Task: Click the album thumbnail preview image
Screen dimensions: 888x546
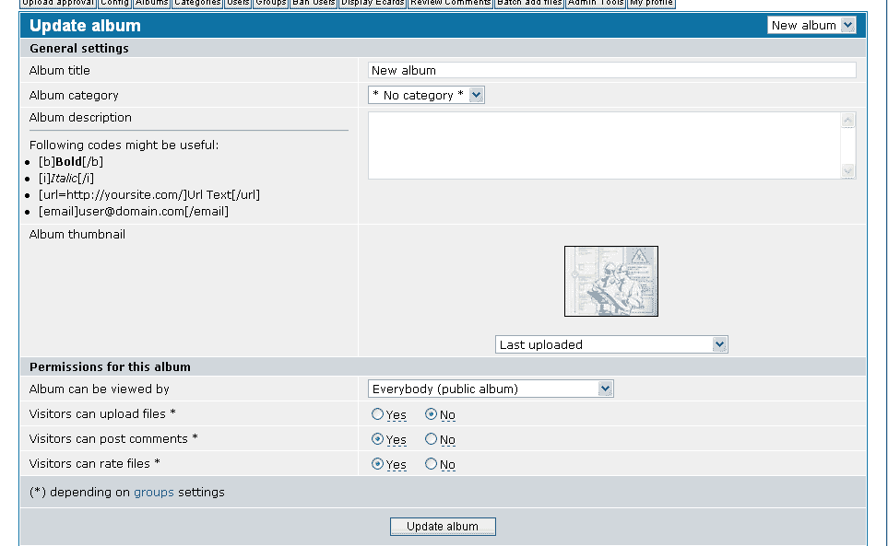Action: tap(611, 282)
